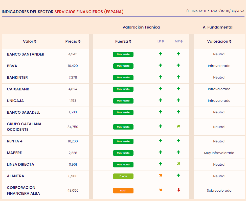This screenshot has width=246, height=201.
Task: Open LINEA DIRECTA stock details
Action: pos(20,164)
